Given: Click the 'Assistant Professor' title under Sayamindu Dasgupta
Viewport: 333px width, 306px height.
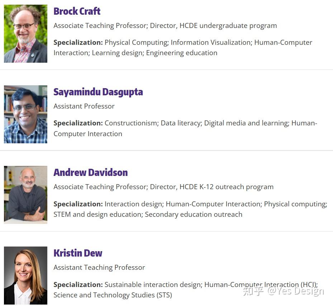Looking at the screenshot, I should click(84, 106).
